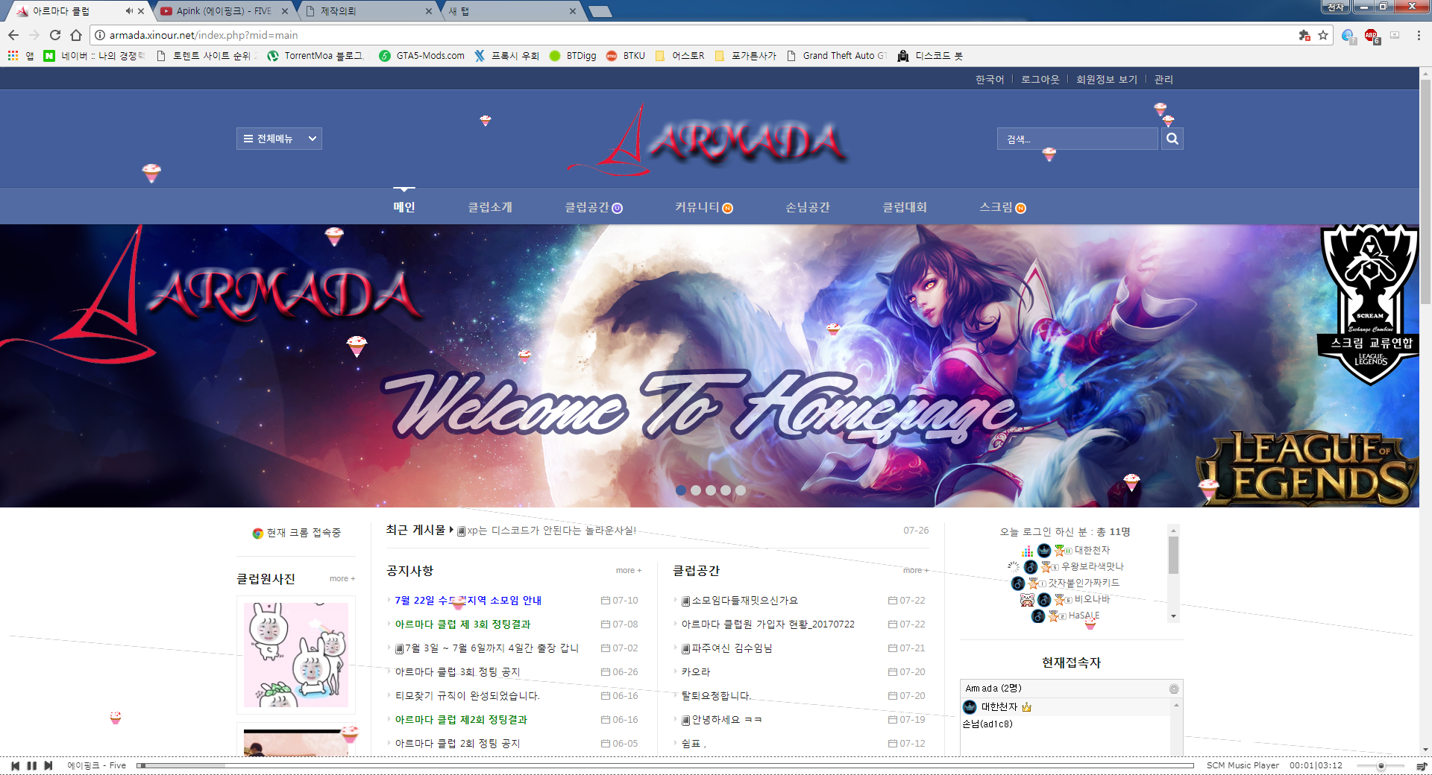Open the Chrome three-dot menu
Screen dimensions: 1432x775
[x=1419, y=35]
